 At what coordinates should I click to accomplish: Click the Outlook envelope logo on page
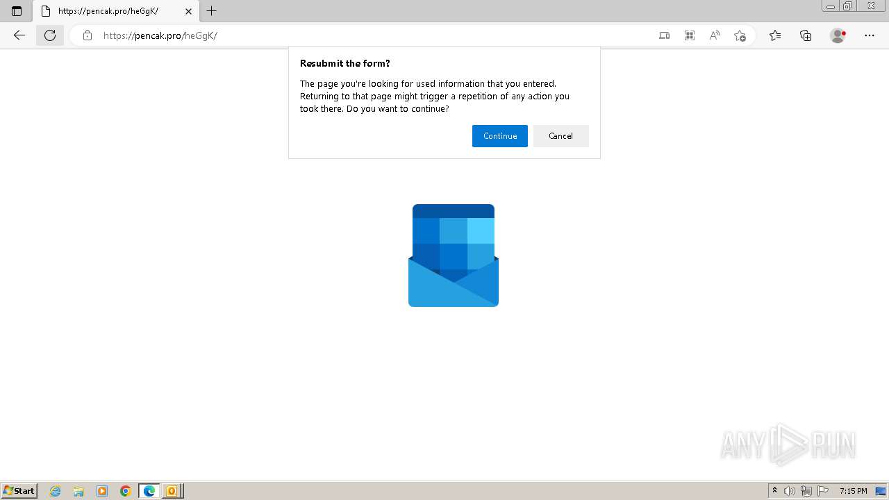click(454, 256)
